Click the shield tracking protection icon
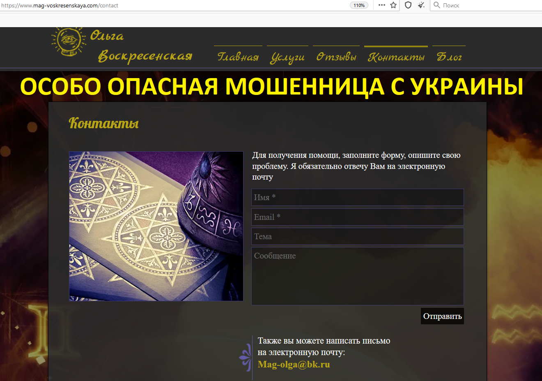This screenshot has height=381, width=542. (x=408, y=5)
